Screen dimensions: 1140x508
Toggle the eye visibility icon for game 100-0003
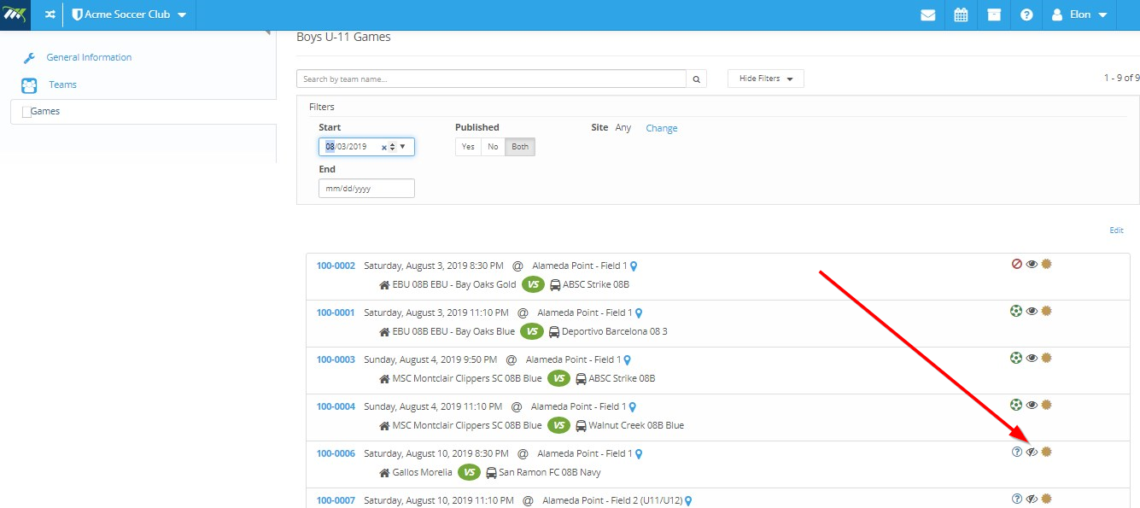pos(1032,358)
